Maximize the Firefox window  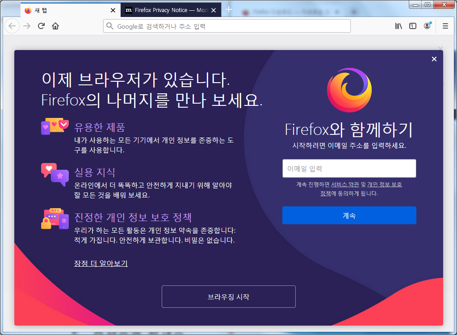(x=427, y=4)
